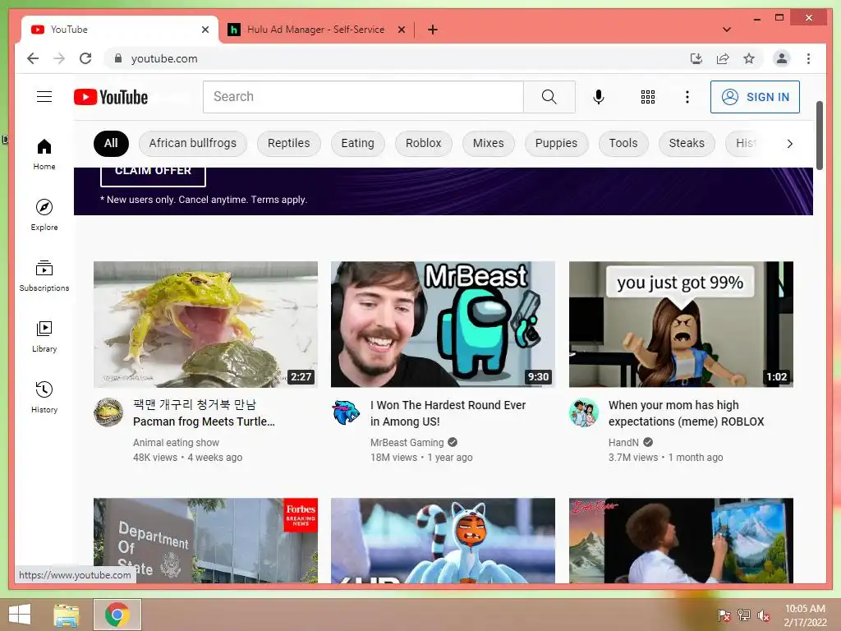Click Chrome icon in taskbar
This screenshot has width=841, height=631.
(x=117, y=615)
